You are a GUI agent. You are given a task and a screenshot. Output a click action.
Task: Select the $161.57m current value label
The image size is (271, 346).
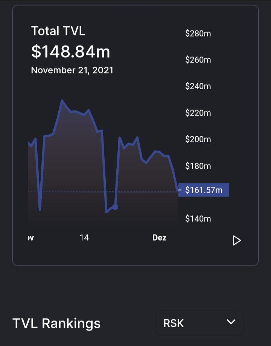(204, 190)
